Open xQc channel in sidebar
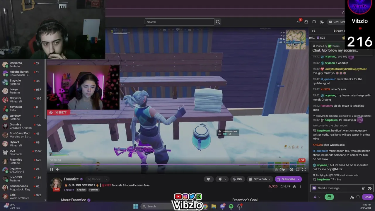The width and height of the screenshot is (375, 211). point(22,152)
